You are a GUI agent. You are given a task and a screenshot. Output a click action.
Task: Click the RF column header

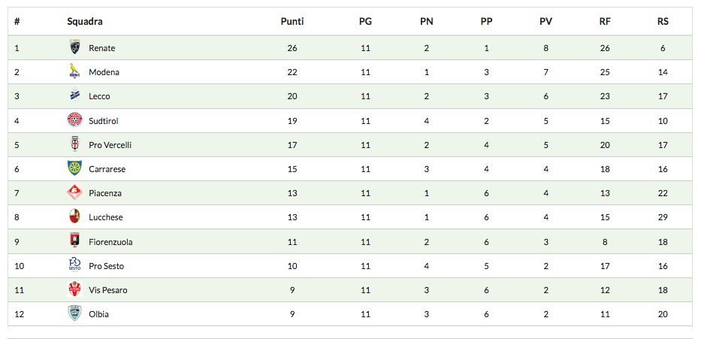click(x=605, y=22)
